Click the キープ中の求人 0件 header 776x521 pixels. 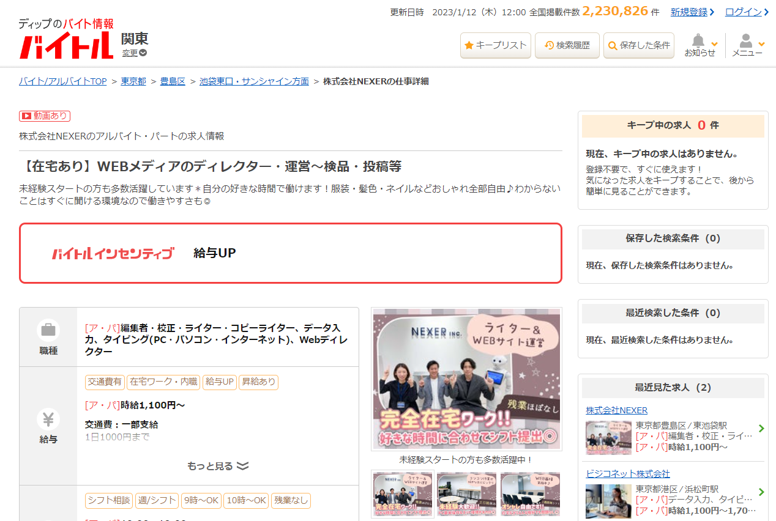[673, 125]
